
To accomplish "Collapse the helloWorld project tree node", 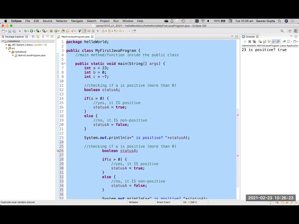I will point(3,41).
